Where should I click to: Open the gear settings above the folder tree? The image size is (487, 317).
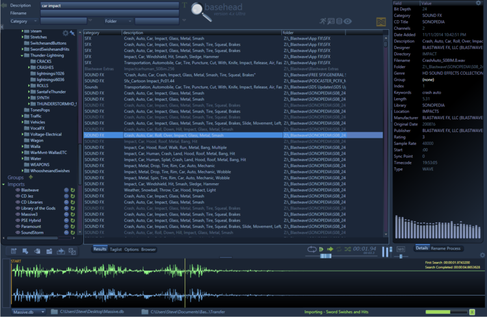click(x=65, y=32)
